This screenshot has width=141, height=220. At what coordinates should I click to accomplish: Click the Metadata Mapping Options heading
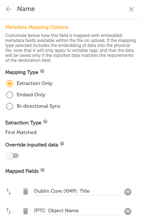[x=37, y=27]
